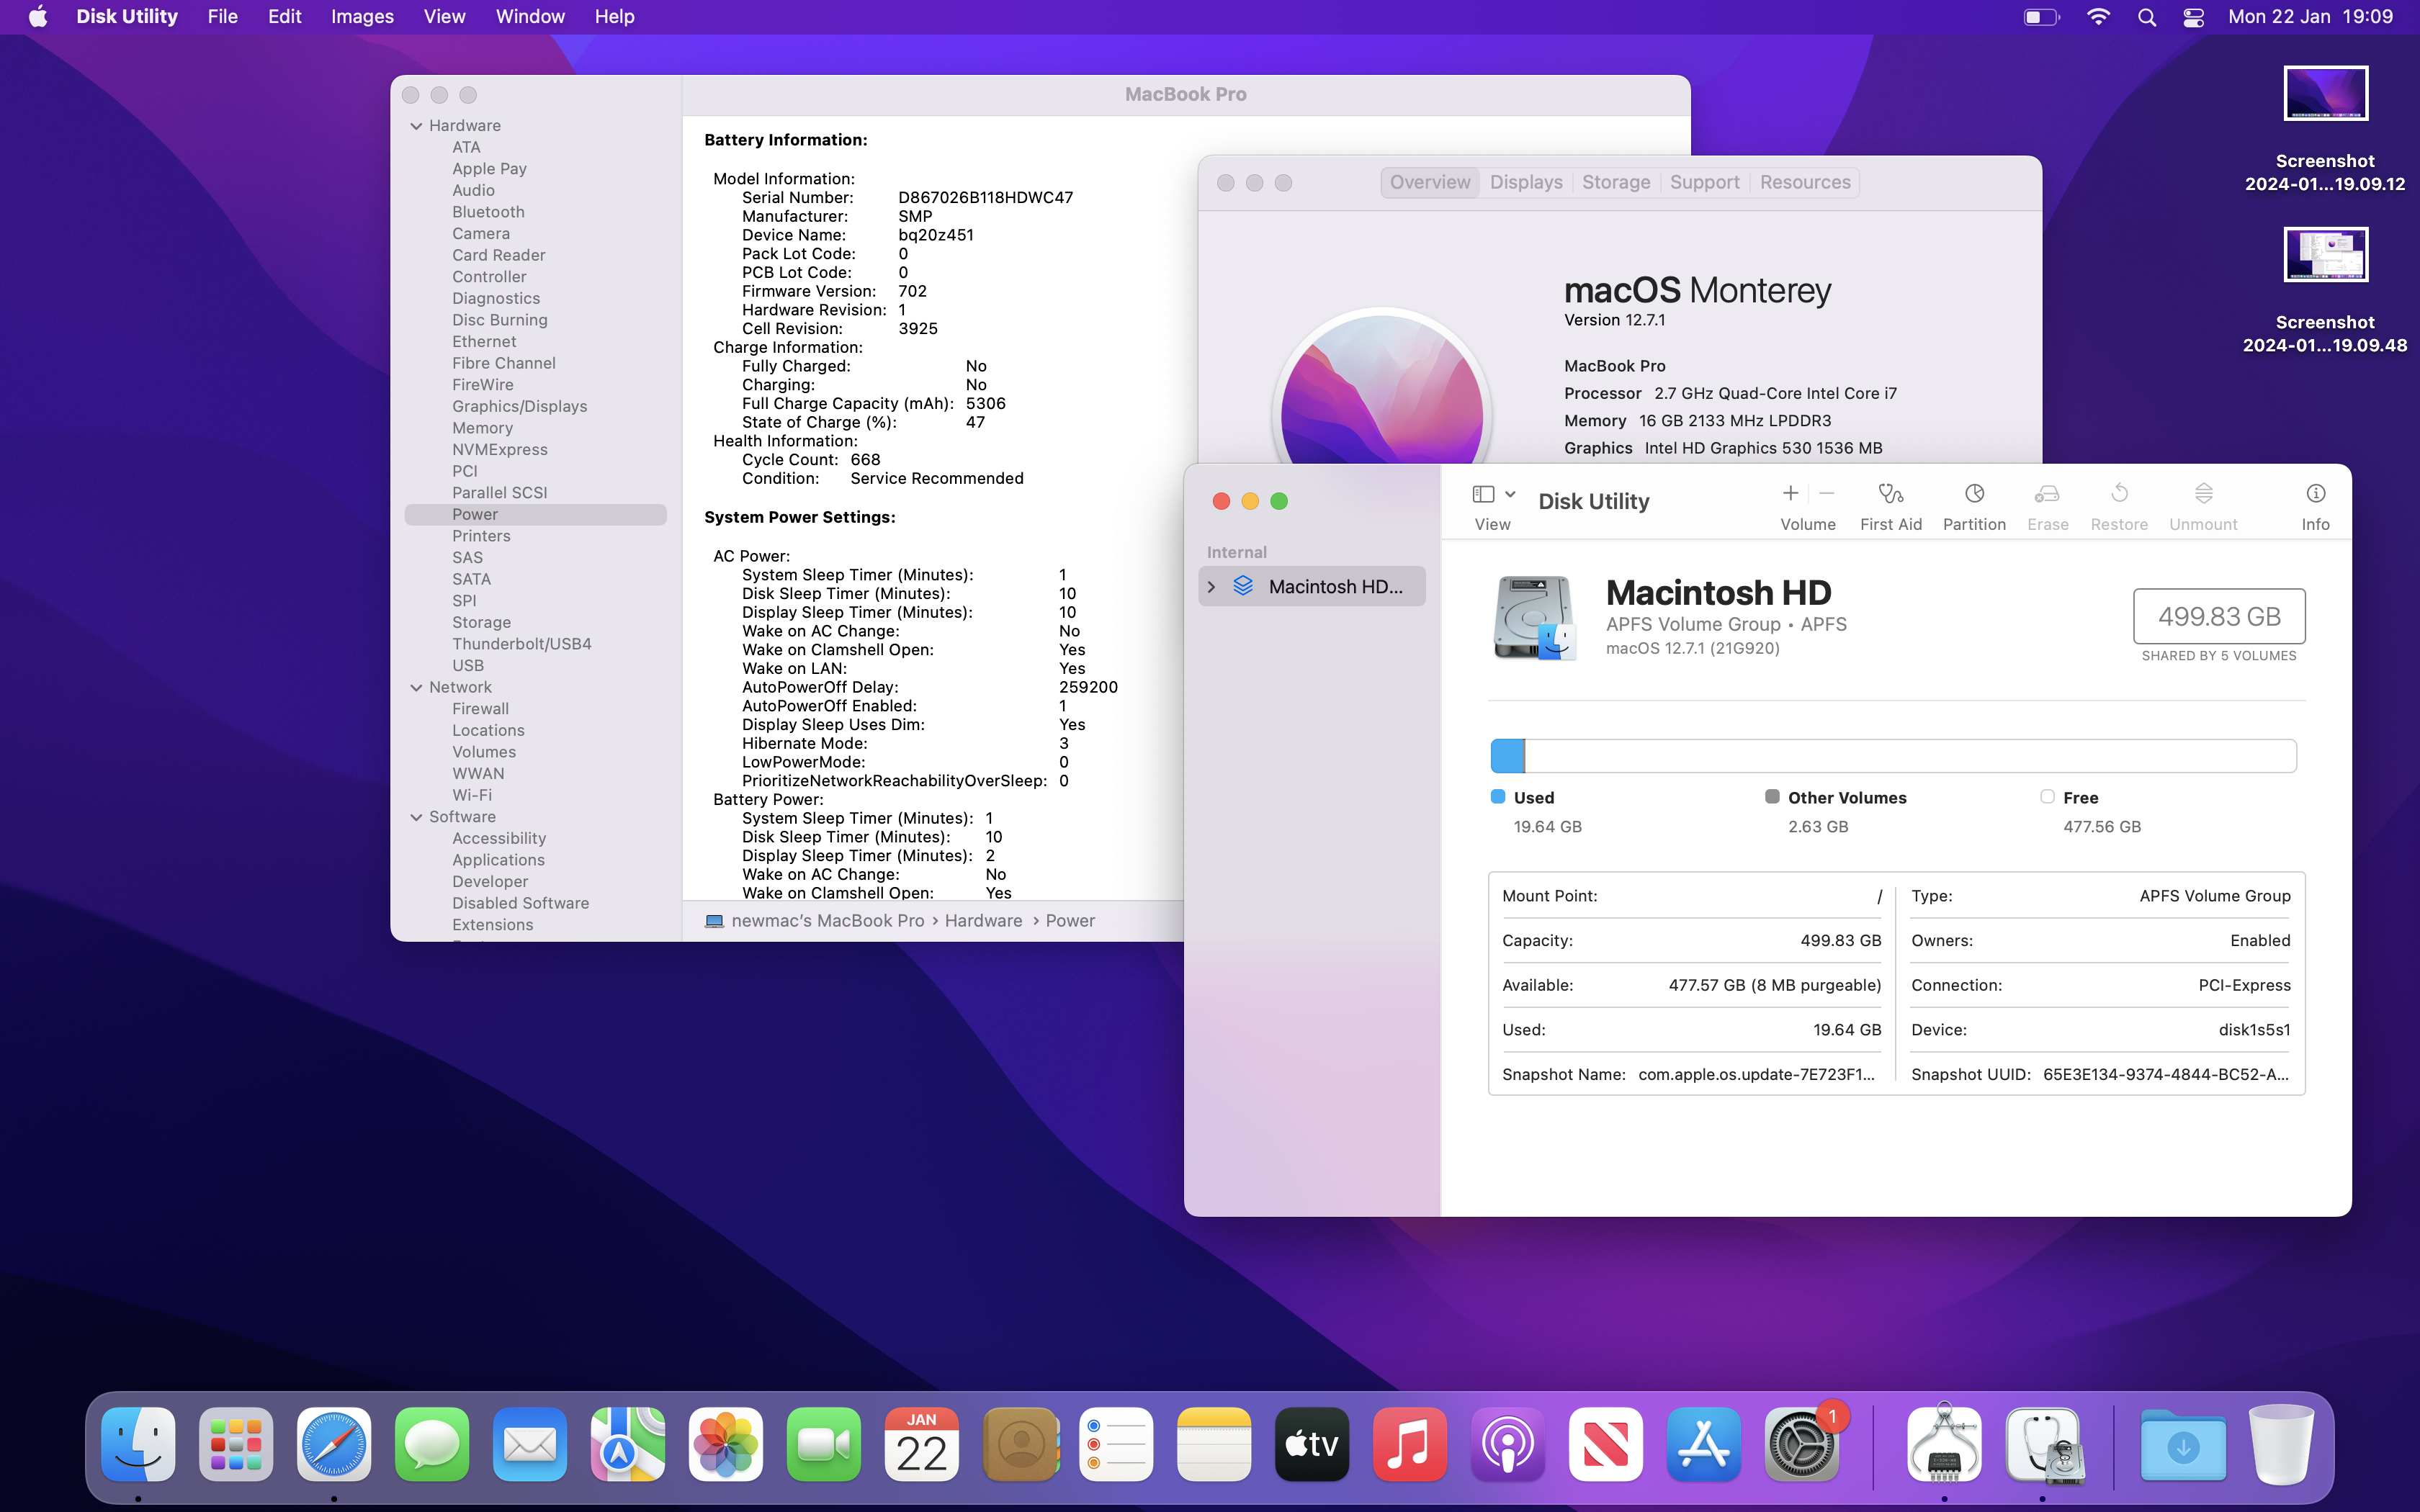The width and height of the screenshot is (2420, 1512).
Task: Select Wi-Fi in System Information sidebar
Action: (472, 795)
